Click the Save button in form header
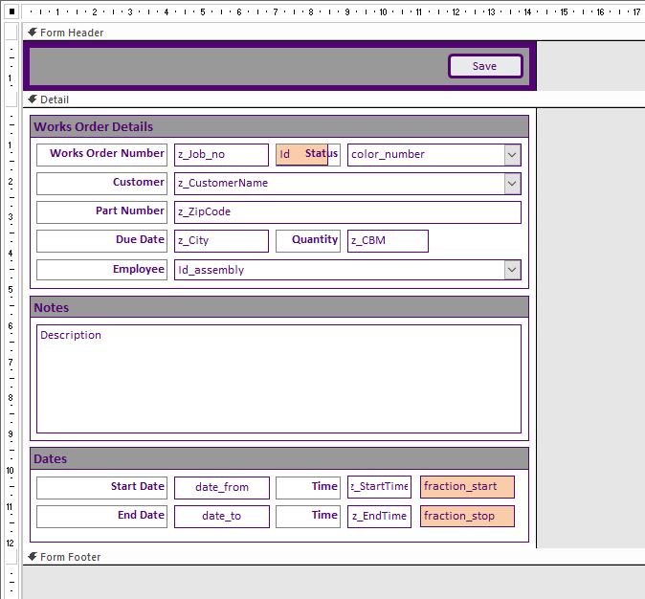 [x=485, y=66]
